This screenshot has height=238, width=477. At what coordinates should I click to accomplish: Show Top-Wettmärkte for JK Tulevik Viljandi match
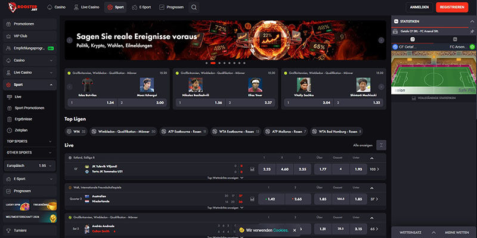[x=225, y=178]
